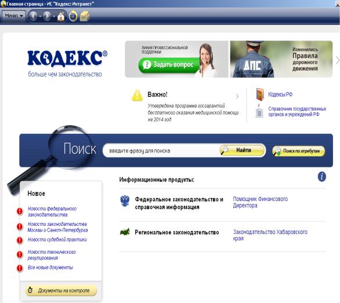Click the Поиск по атрибутам button
This screenshot has height=303, width=340.
(299, 151)
